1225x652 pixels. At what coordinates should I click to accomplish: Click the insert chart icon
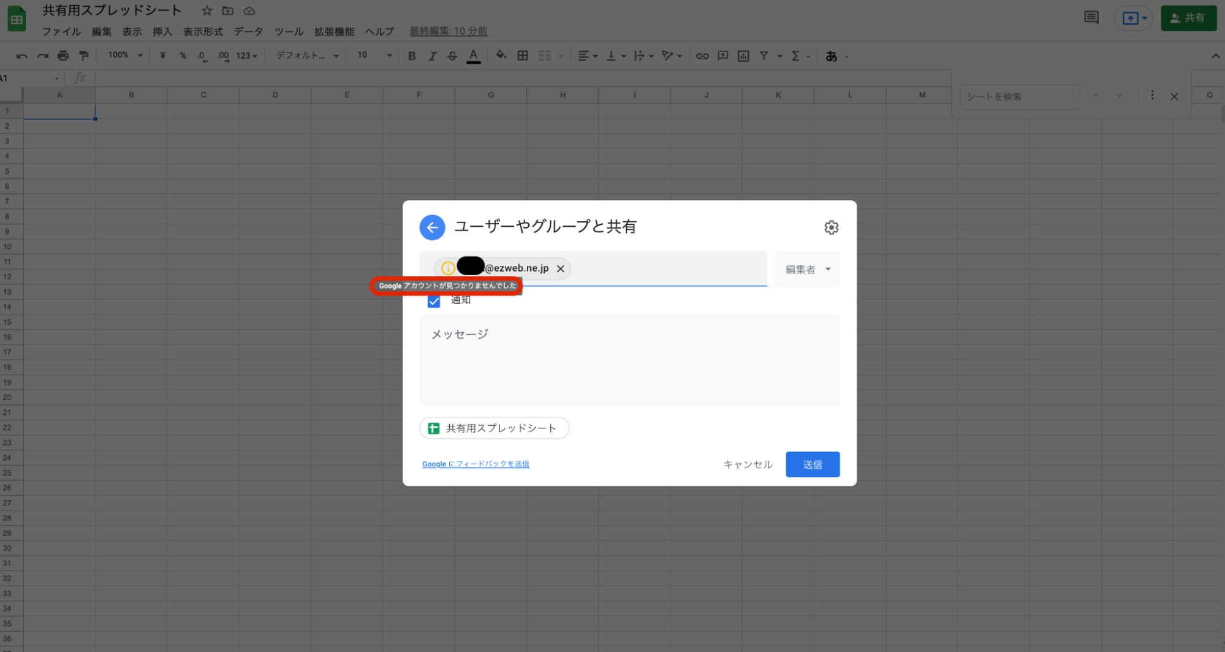click(743, 56)
